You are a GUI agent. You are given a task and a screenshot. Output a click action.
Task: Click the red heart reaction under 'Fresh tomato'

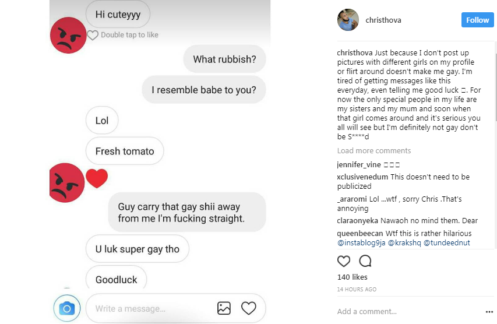tap(97, 178)
